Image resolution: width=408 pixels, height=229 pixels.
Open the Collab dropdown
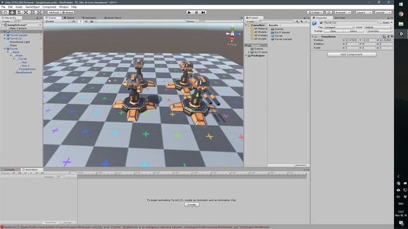(x=315, y=13)
